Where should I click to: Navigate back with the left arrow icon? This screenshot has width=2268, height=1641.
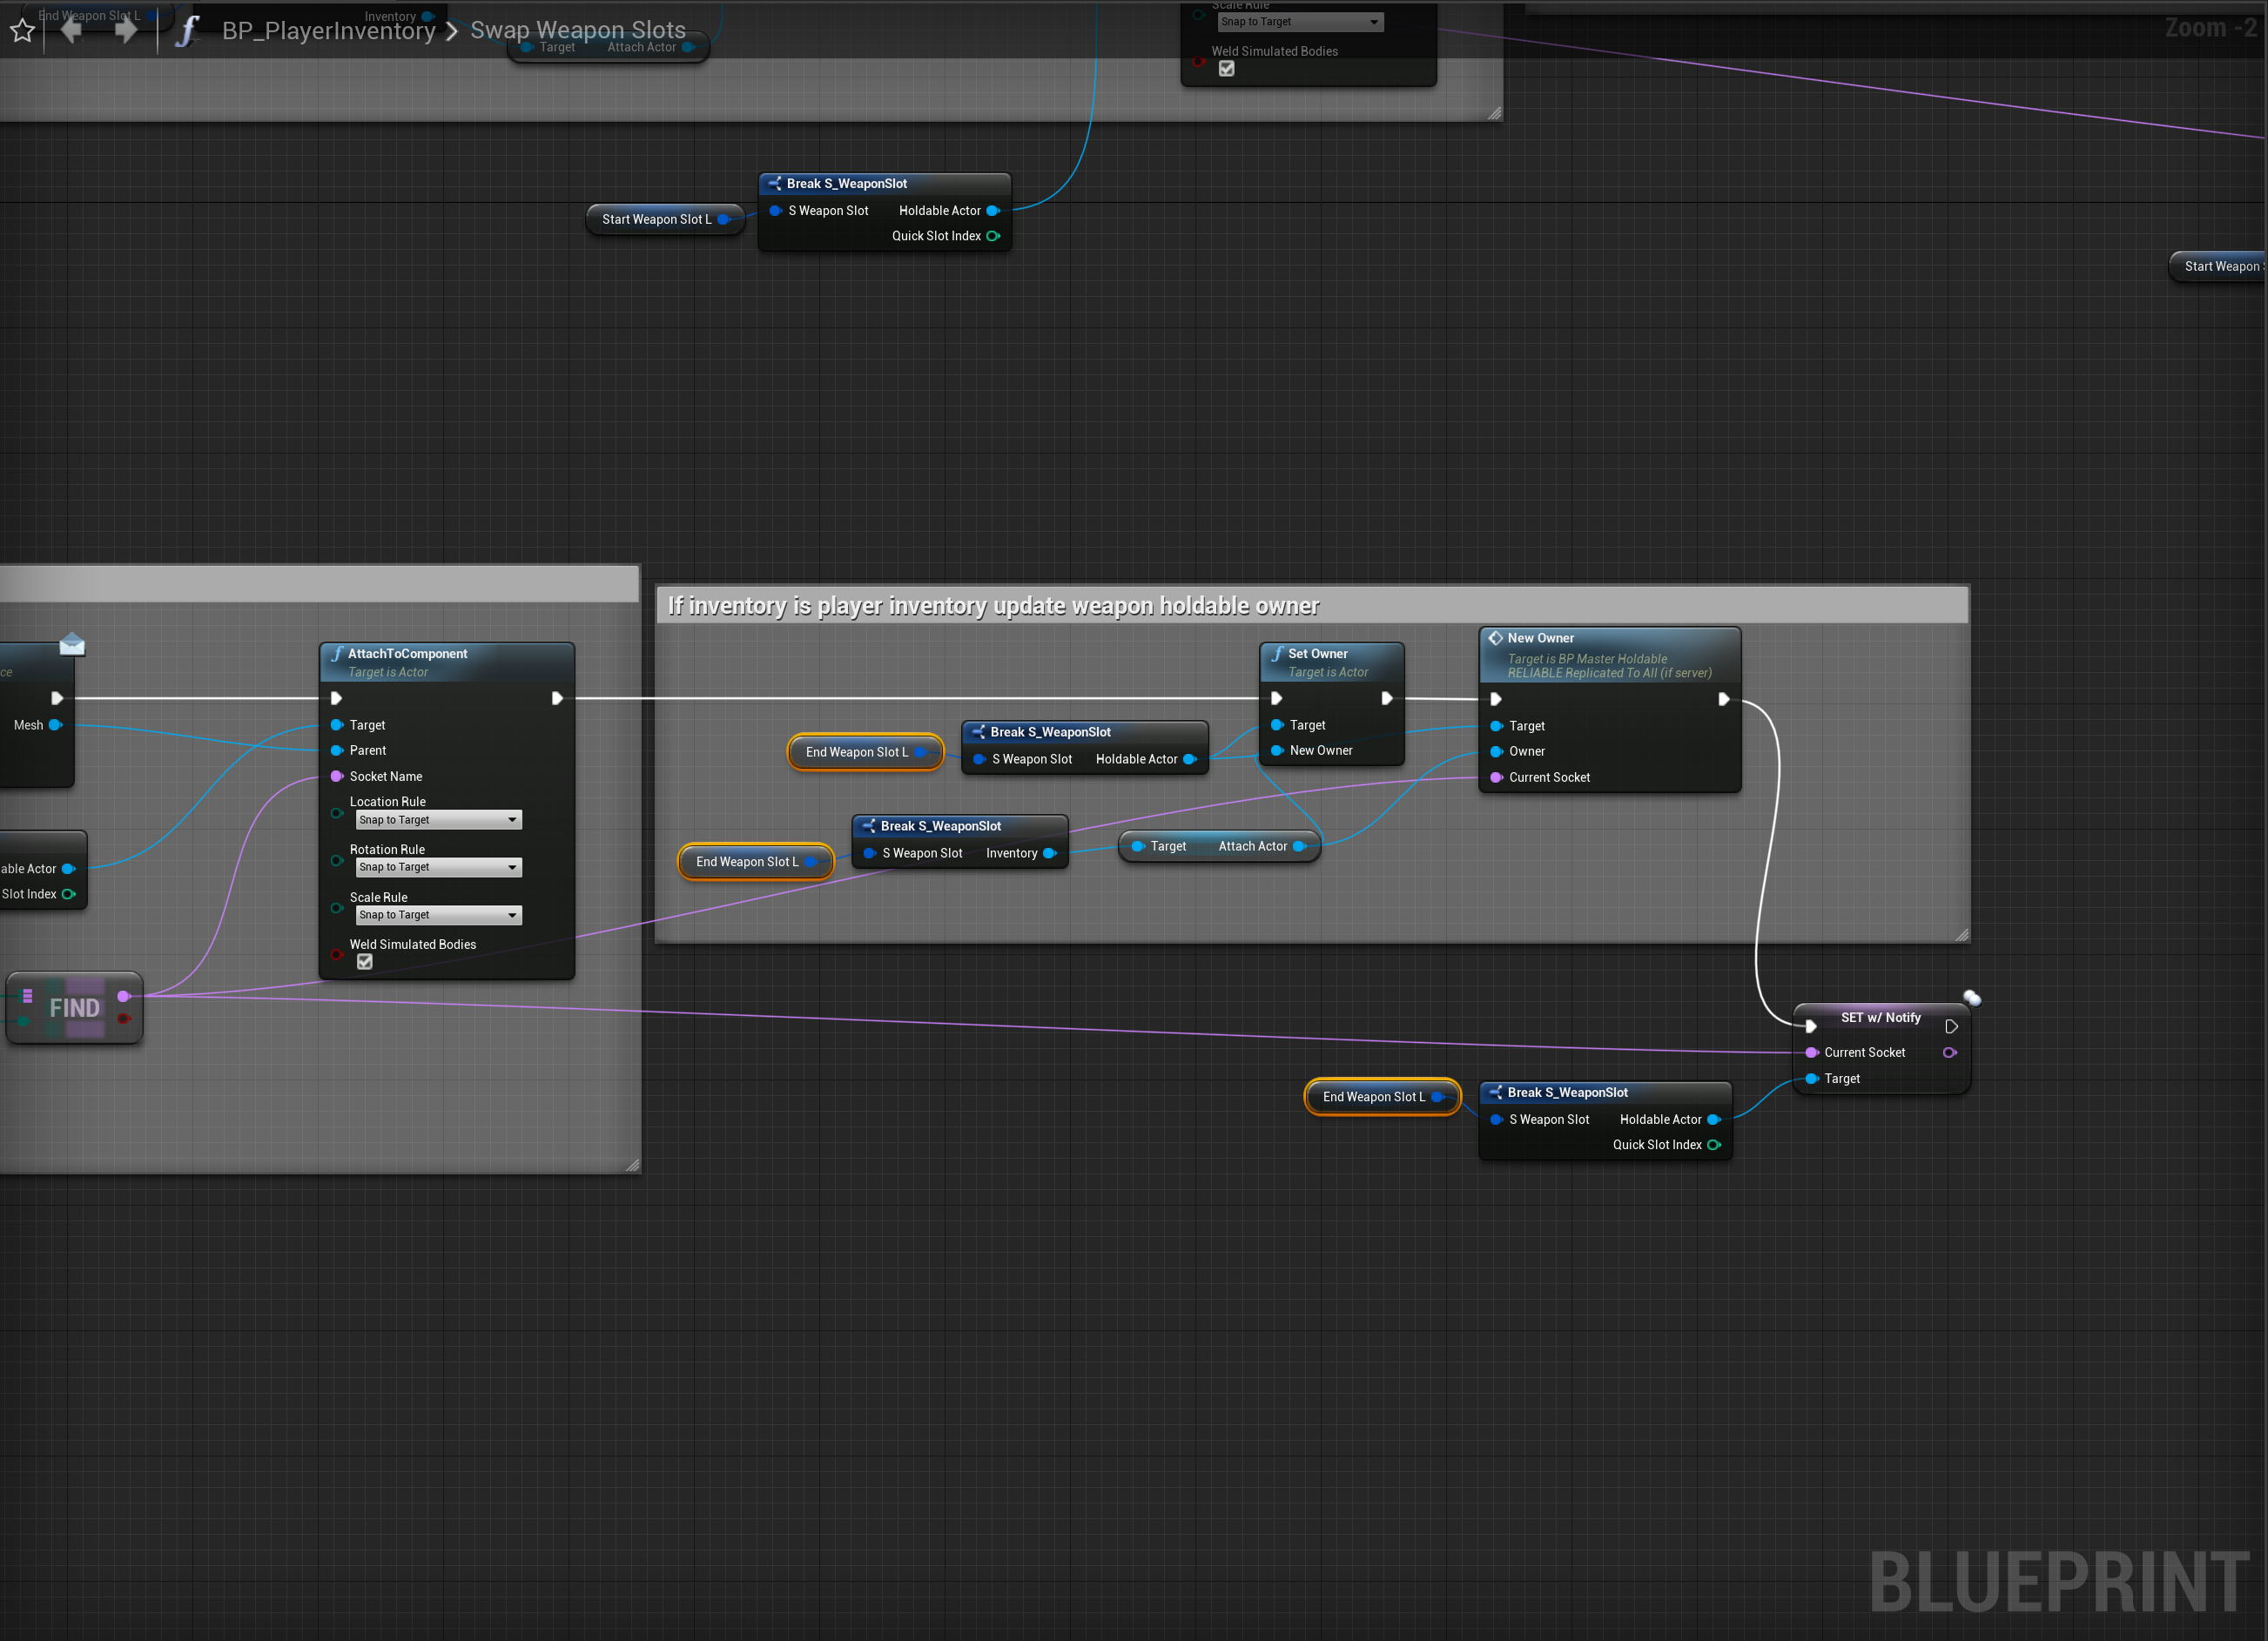[72, 30]
